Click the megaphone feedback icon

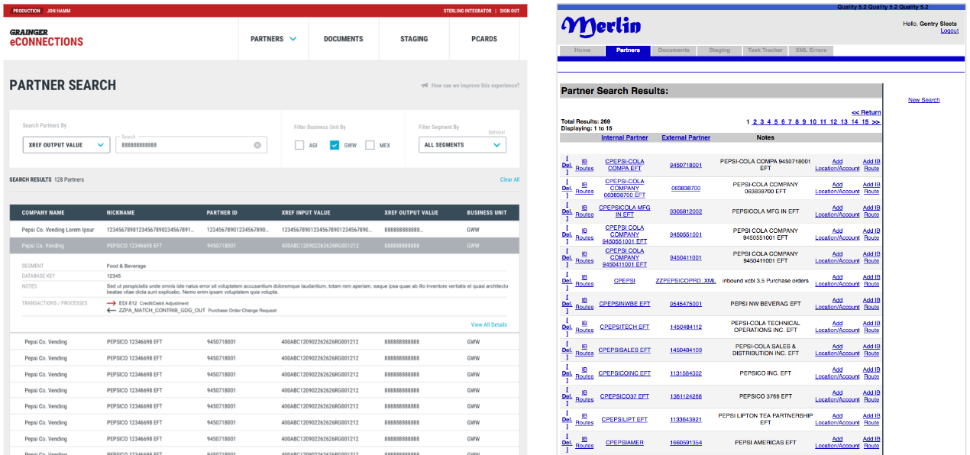[425, 86]
